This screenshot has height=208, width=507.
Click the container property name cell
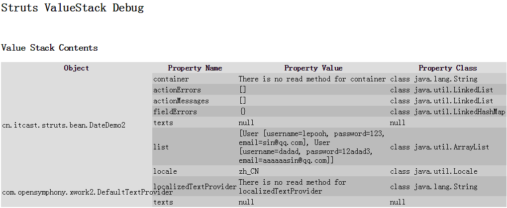[x=171, y=79]
